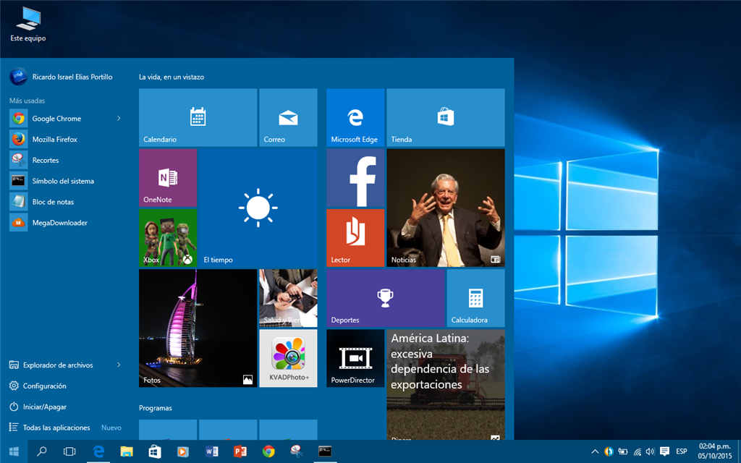
Task: Open the Snipping Tool taskbar icon
Action: click(296, 451)
